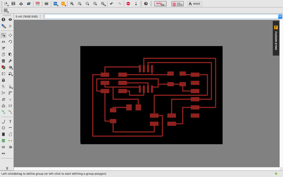
Task: Select the Route airwire tool
Action: click(x=3, y=112)
